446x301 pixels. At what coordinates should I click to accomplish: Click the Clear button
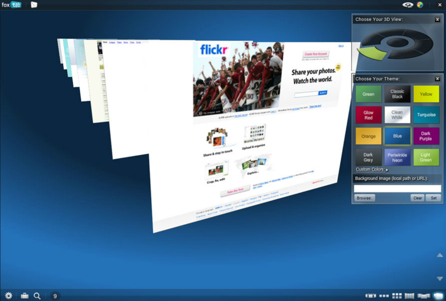pyautogui.click(x=417, y=198)
